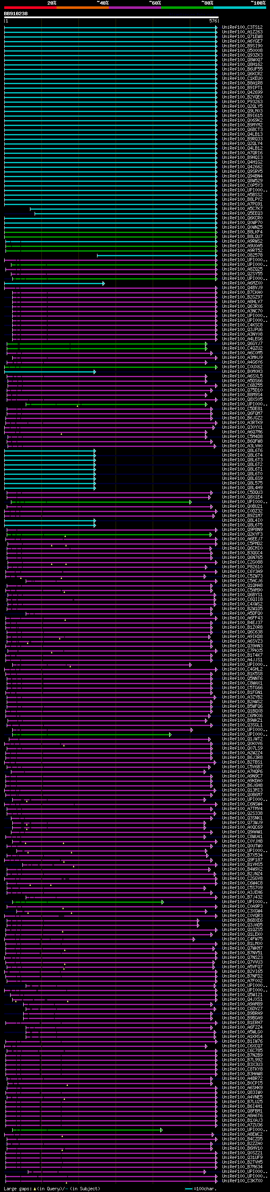Click the UniRef100_Q75D10 label
270x1192 pixels.
coord(242,390)
